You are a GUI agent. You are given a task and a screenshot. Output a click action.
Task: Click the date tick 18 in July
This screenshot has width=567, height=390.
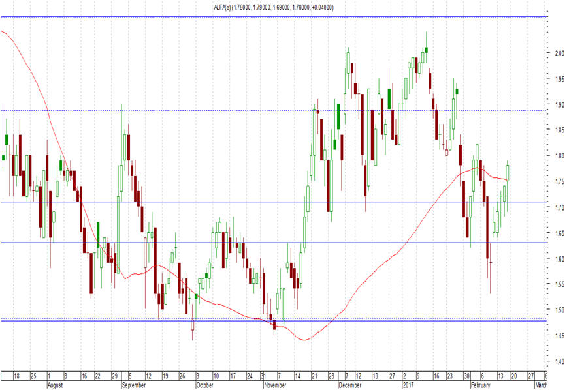pyautogui.click(x=16, y=376)
